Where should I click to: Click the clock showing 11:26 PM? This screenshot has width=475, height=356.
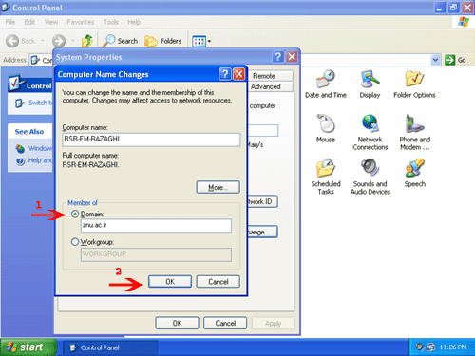coord(453,347)
